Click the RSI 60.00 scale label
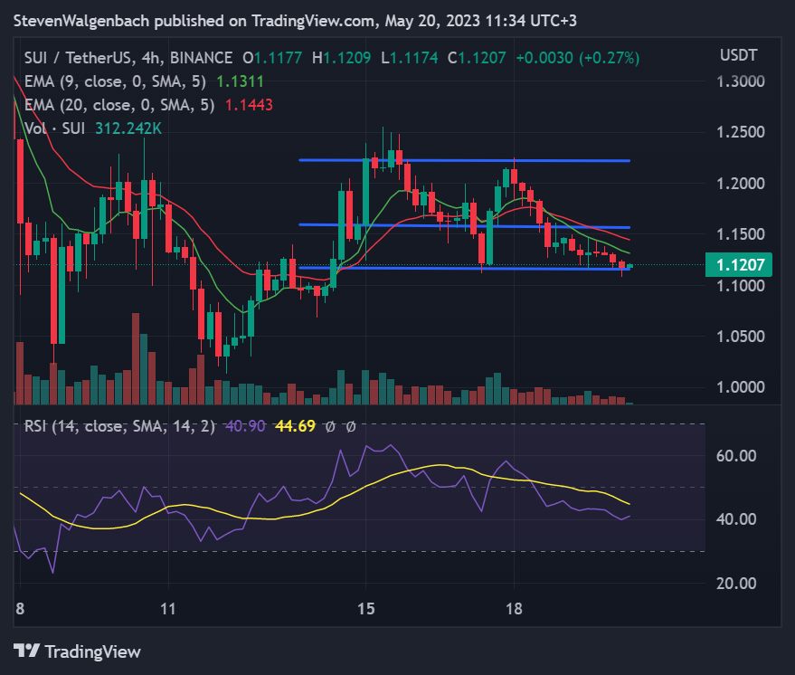 736,455
